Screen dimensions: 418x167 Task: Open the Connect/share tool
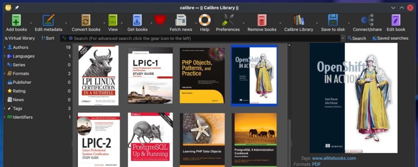(367, 20)
